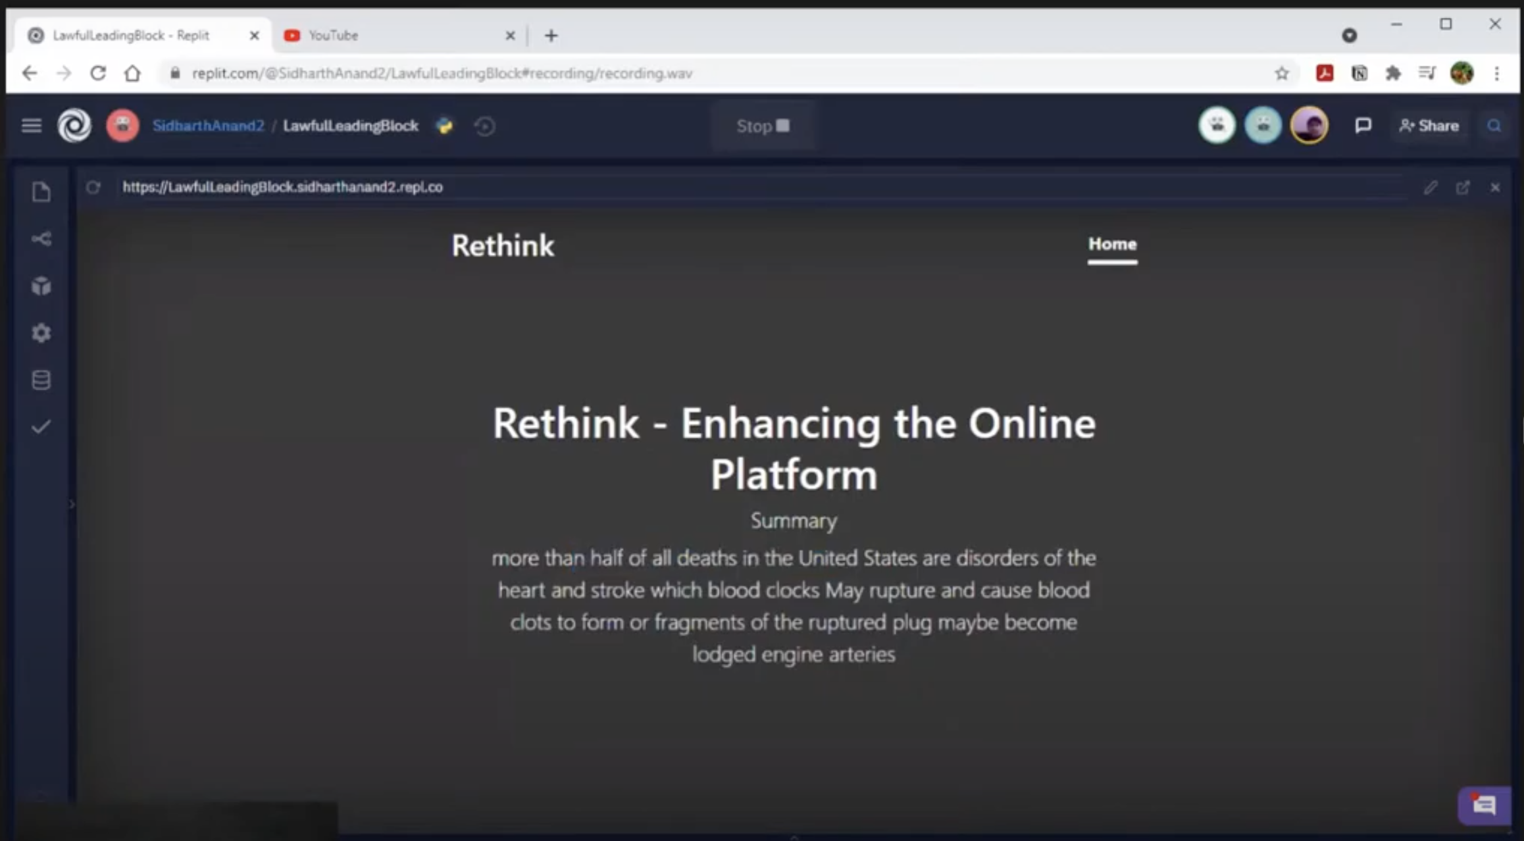Click the history clock icon
This screenshot has width=1524, height=841.
click(485, 126)
